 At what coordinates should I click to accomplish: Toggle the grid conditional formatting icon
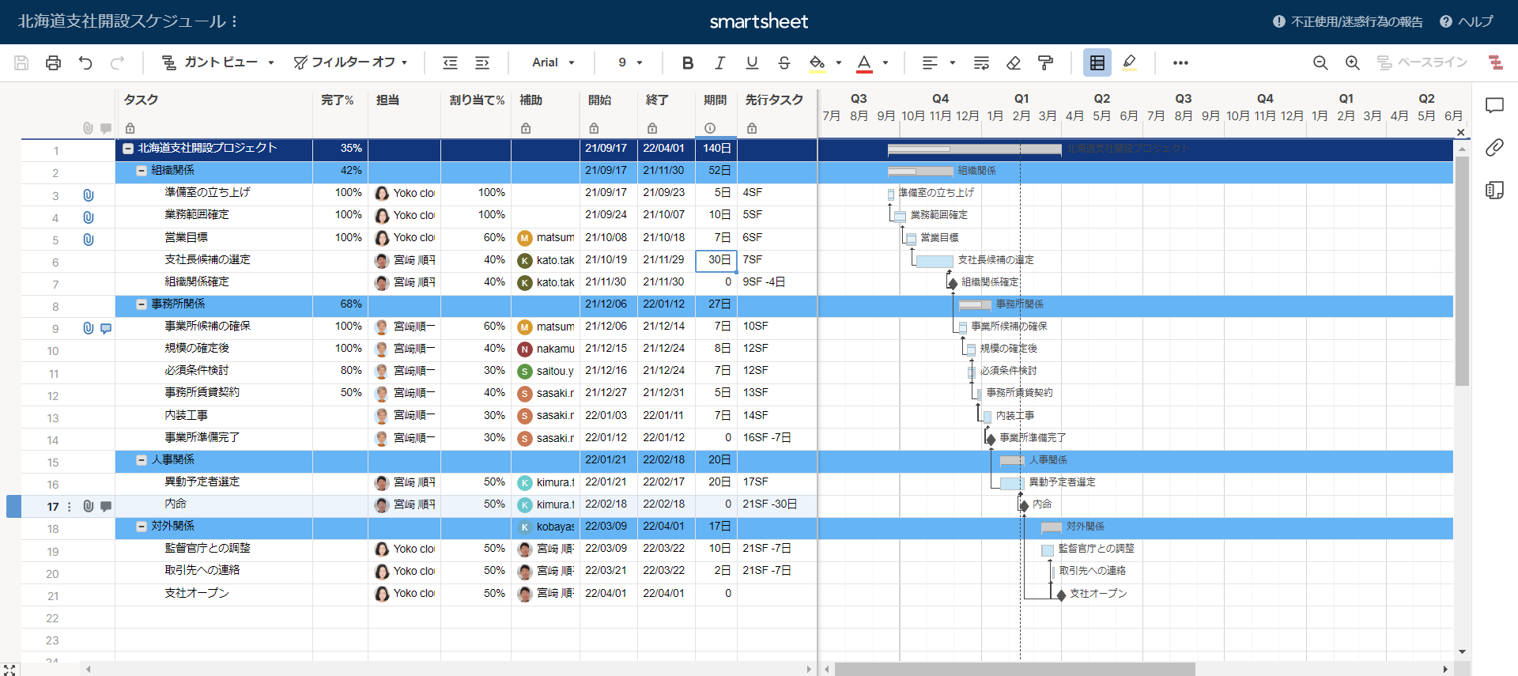coord(1097,62)
